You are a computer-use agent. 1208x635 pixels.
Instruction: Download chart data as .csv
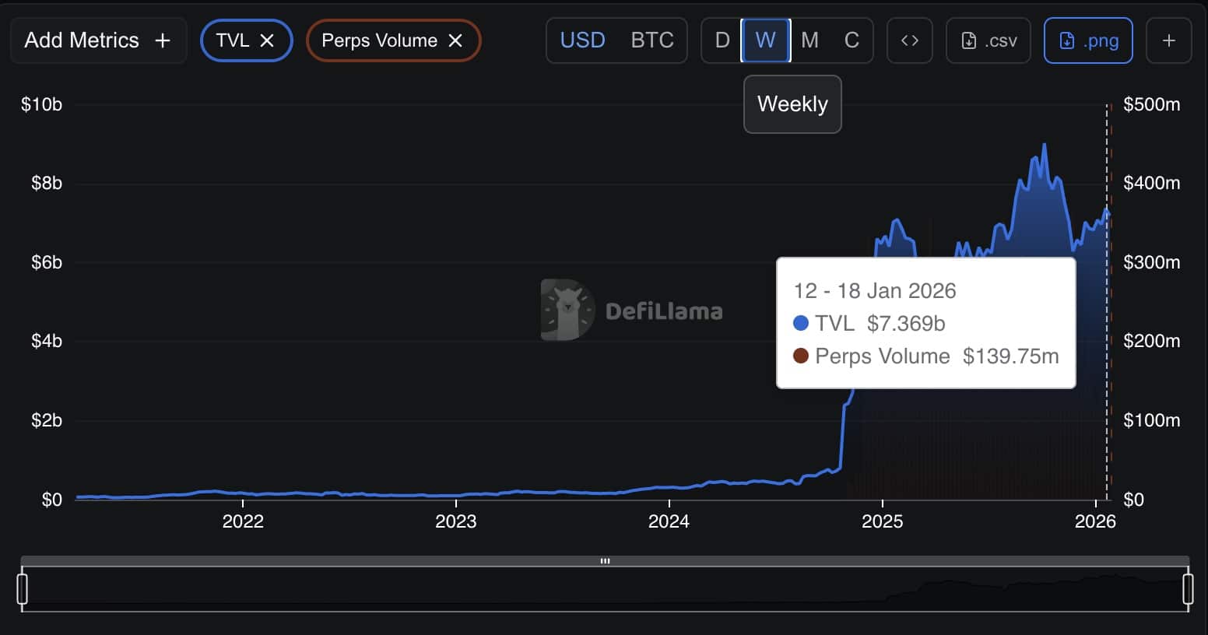988,40
